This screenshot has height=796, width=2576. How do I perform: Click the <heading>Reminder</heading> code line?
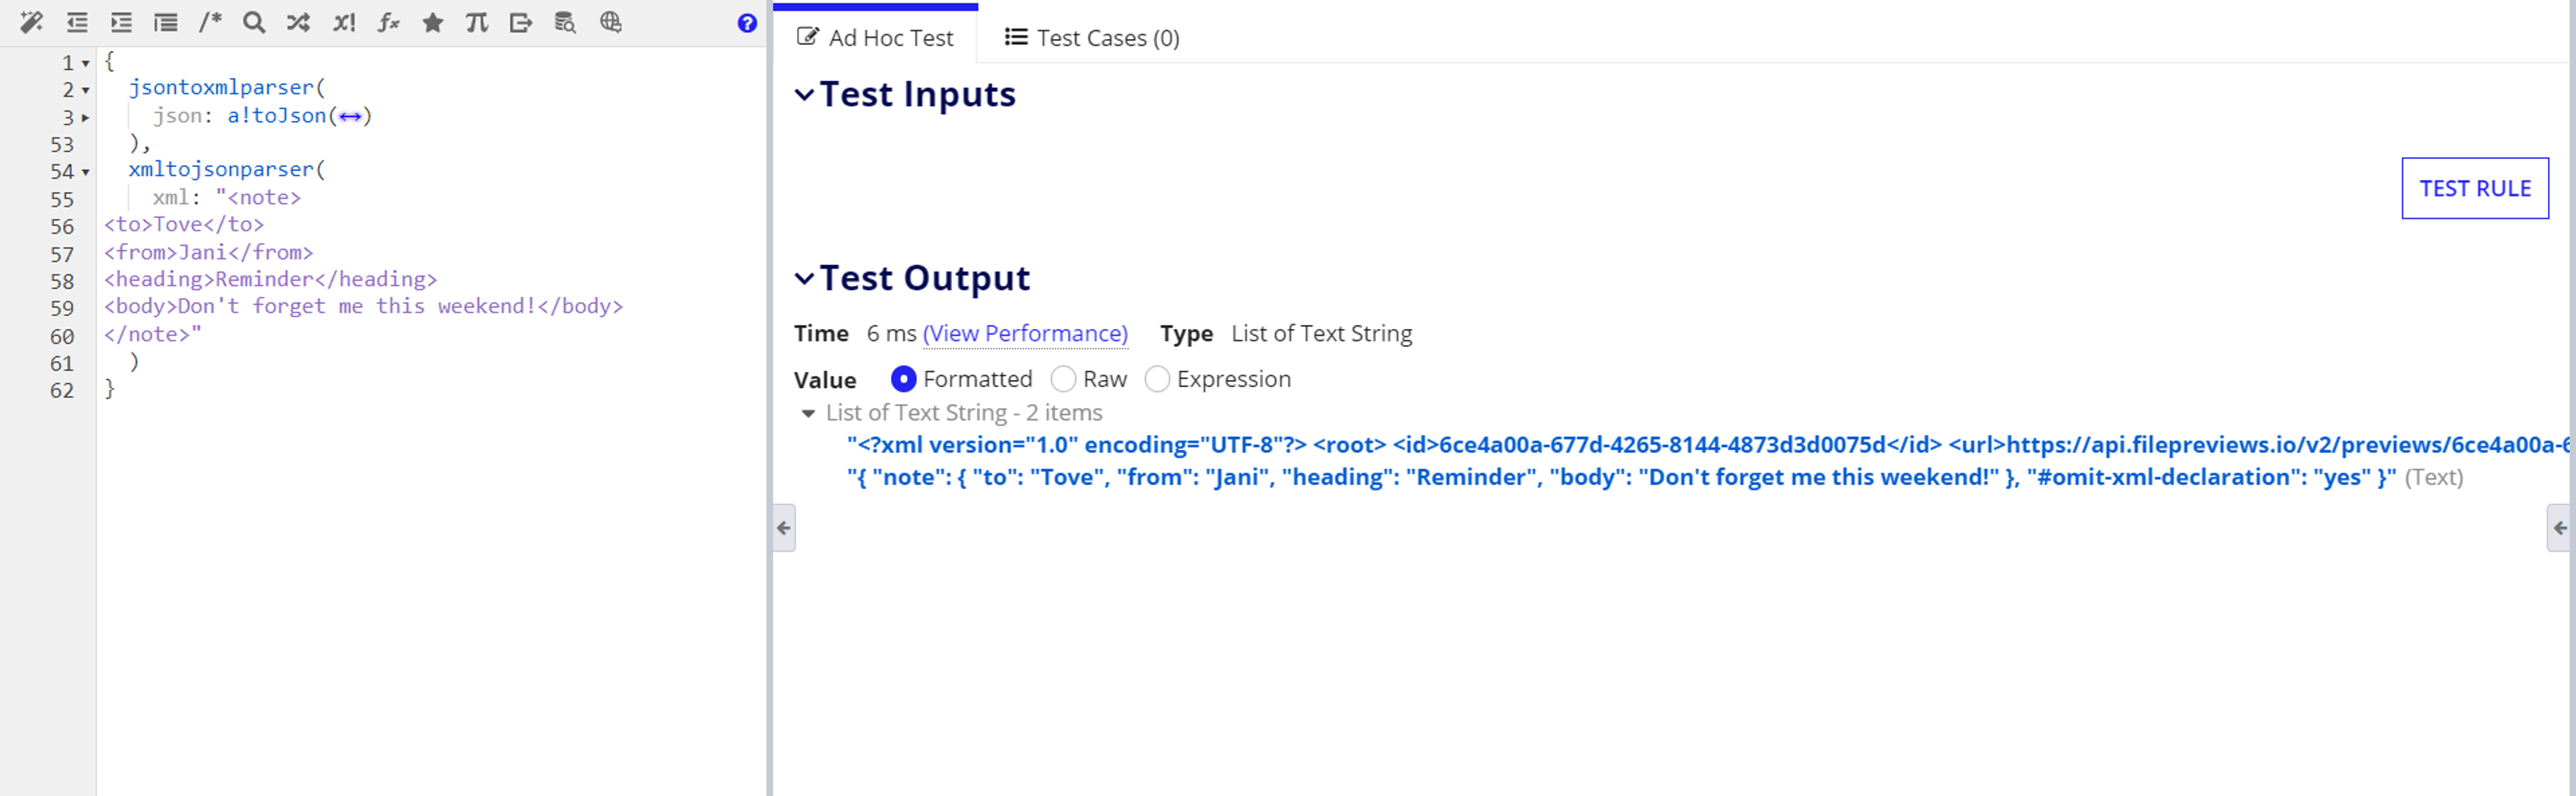(x=271, y=279)
